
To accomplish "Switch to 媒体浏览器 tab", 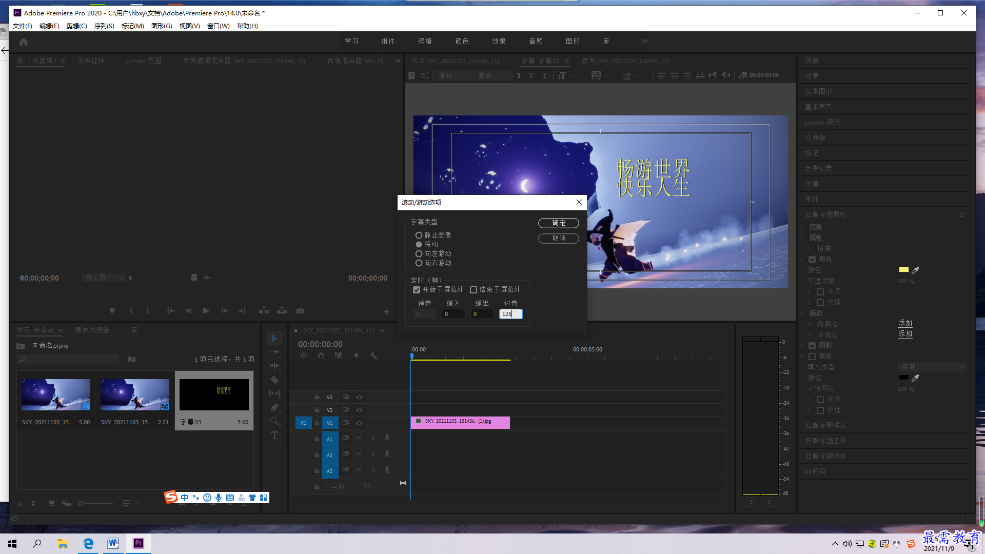I will 92,330.
